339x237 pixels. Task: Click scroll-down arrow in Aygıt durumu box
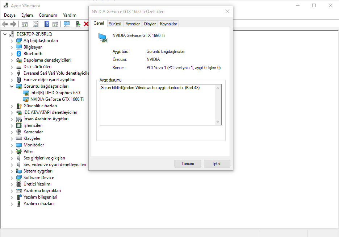point(218,121)
